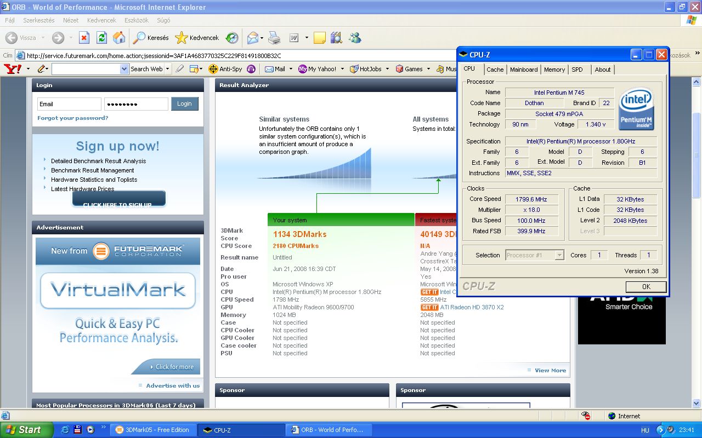
Task: Go back with the Vissza button
Action: pos(21,38)
